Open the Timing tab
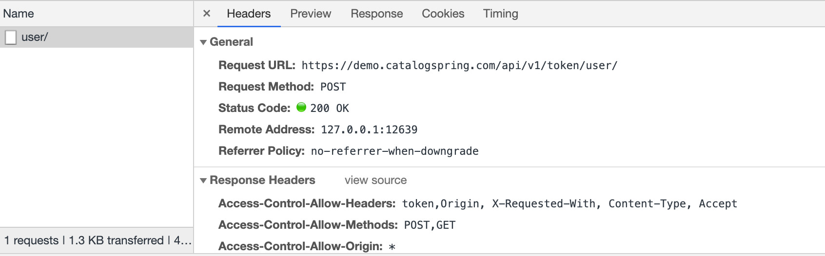The height and width of the screenshot is (256, 825). (x=501, y=14)
